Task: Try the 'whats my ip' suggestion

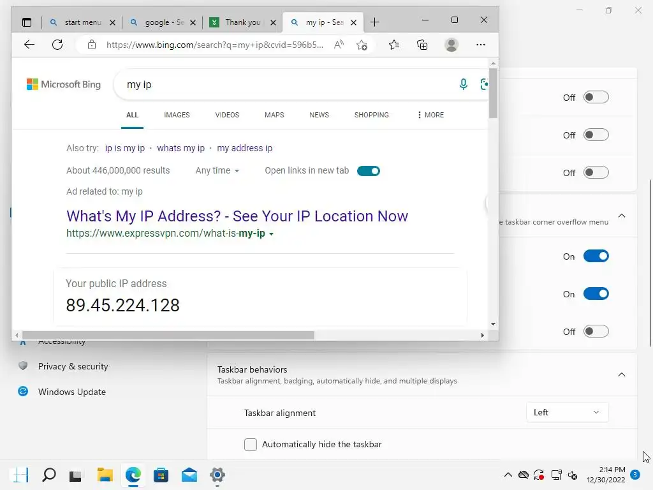Action: pyautogui.click(x=180, y=148)
